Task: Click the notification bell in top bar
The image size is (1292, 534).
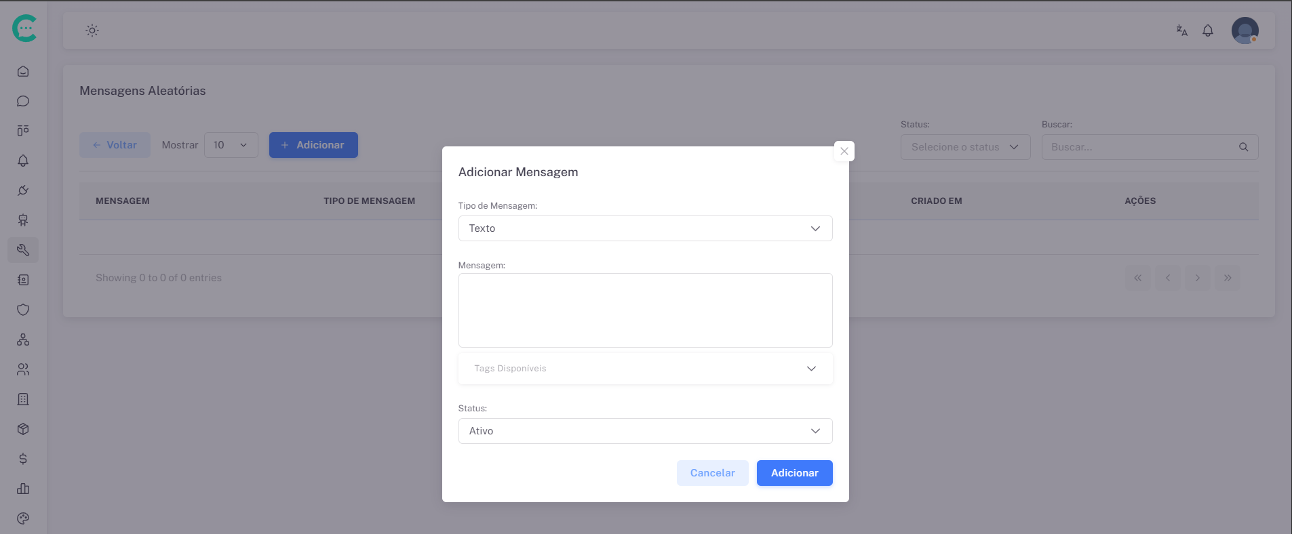Action: coord(1208,30)
